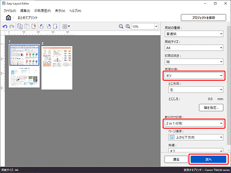Minimize the Easy-Layout Editor window
The width and height of the screenshot is (231, 173).
[x=205, y=3]
